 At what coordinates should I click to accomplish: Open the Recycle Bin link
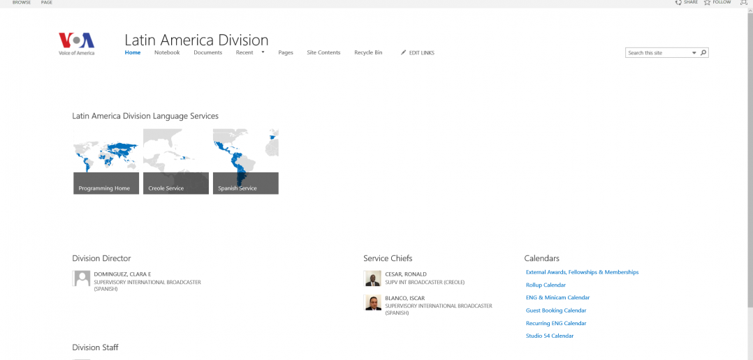[368, 53]
